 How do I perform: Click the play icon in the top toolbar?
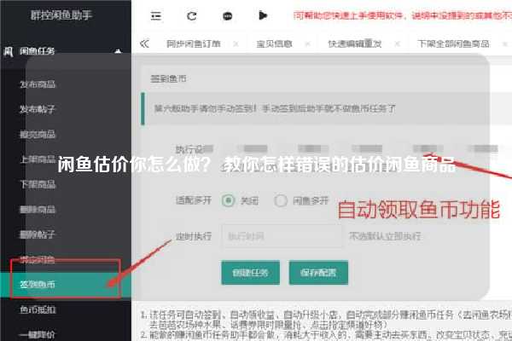pos(263,15)
